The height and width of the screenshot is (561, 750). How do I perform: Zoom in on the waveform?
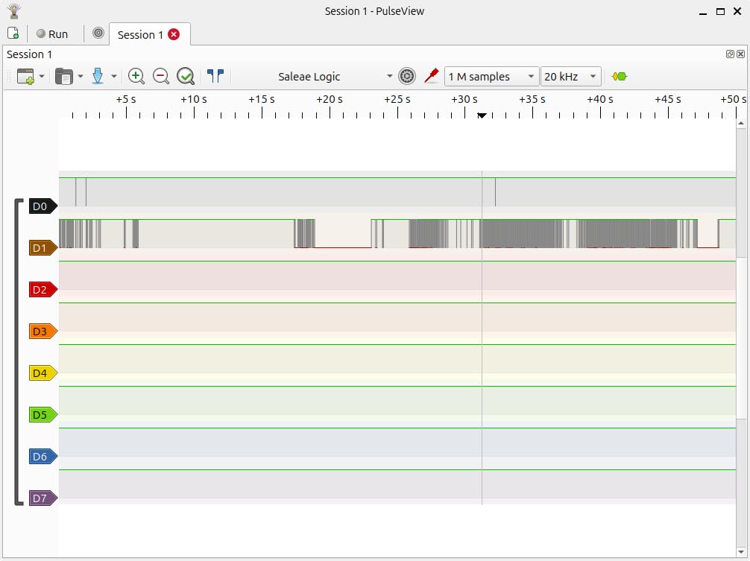[x=136, y=77]
